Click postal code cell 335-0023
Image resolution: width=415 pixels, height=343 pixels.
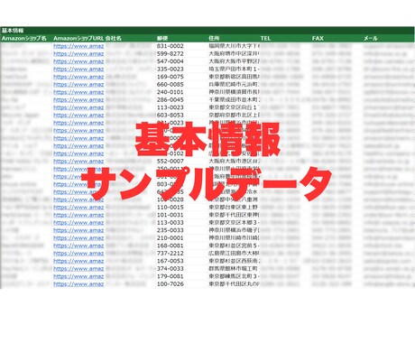[171, 70]
